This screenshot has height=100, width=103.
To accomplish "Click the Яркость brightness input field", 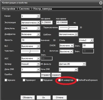I will click(x=30, y=40).
